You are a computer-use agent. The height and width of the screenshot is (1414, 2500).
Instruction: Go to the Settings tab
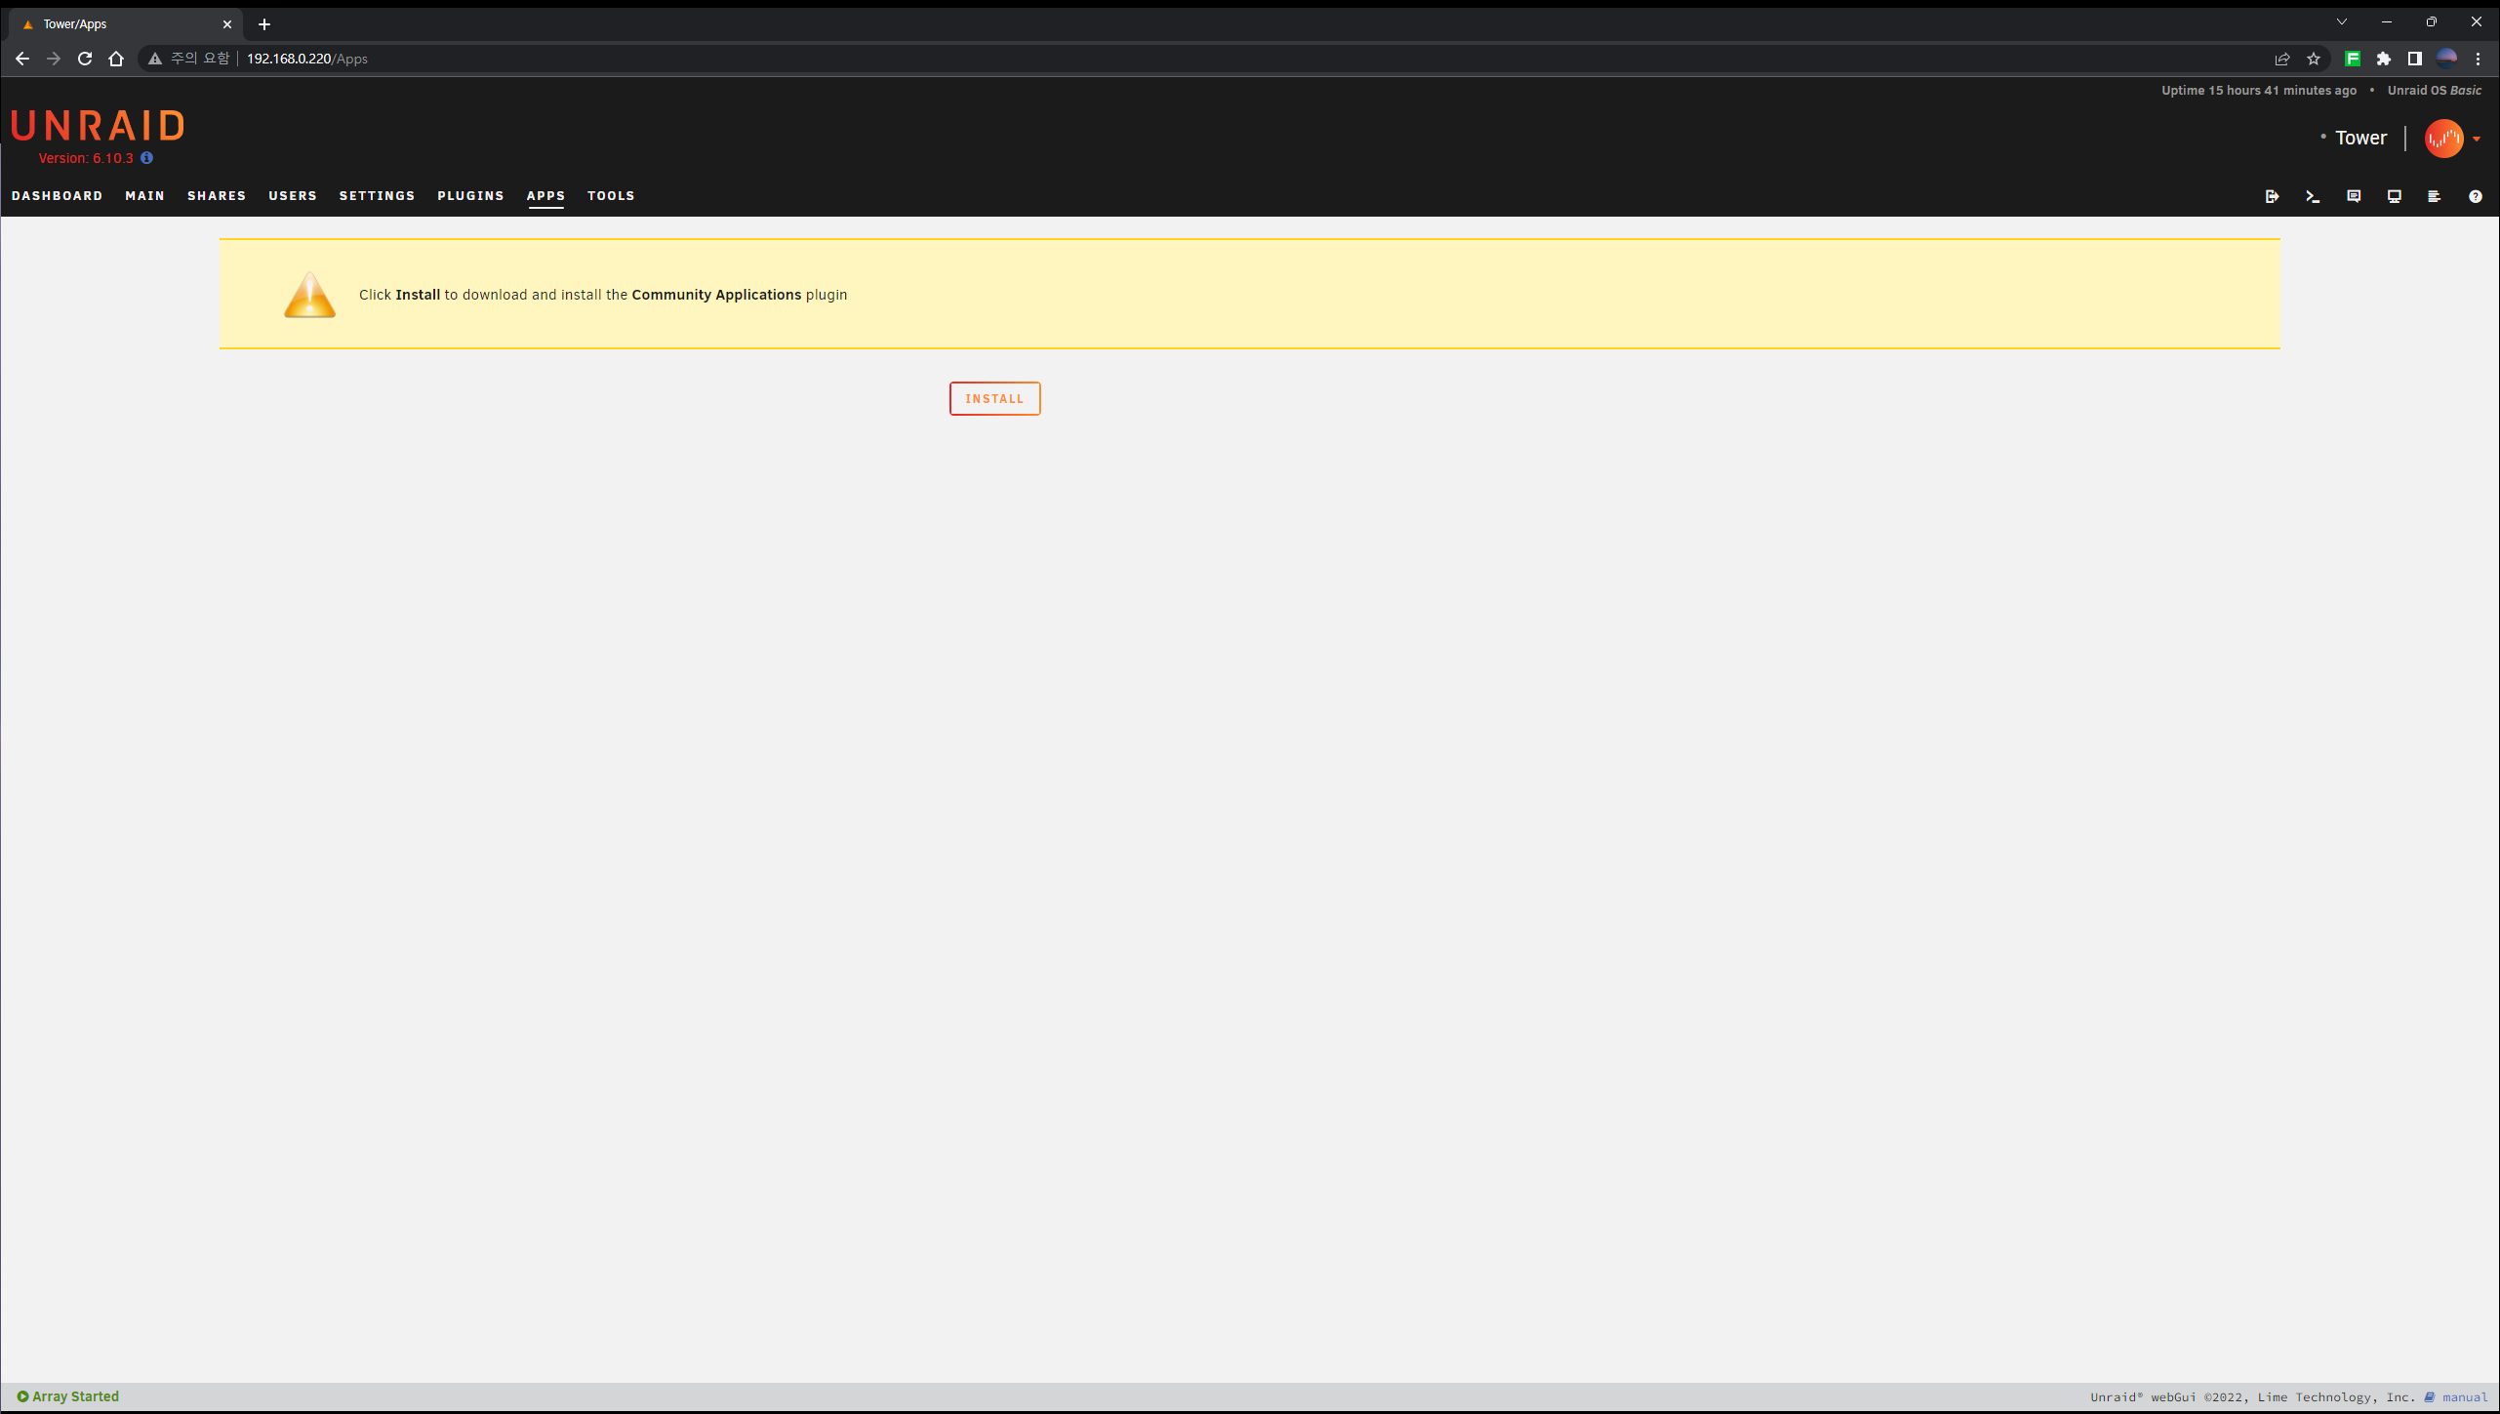(377, 196)
